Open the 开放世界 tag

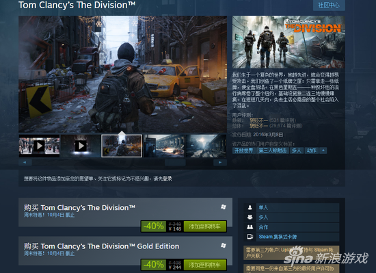click(x=243, y=151)
